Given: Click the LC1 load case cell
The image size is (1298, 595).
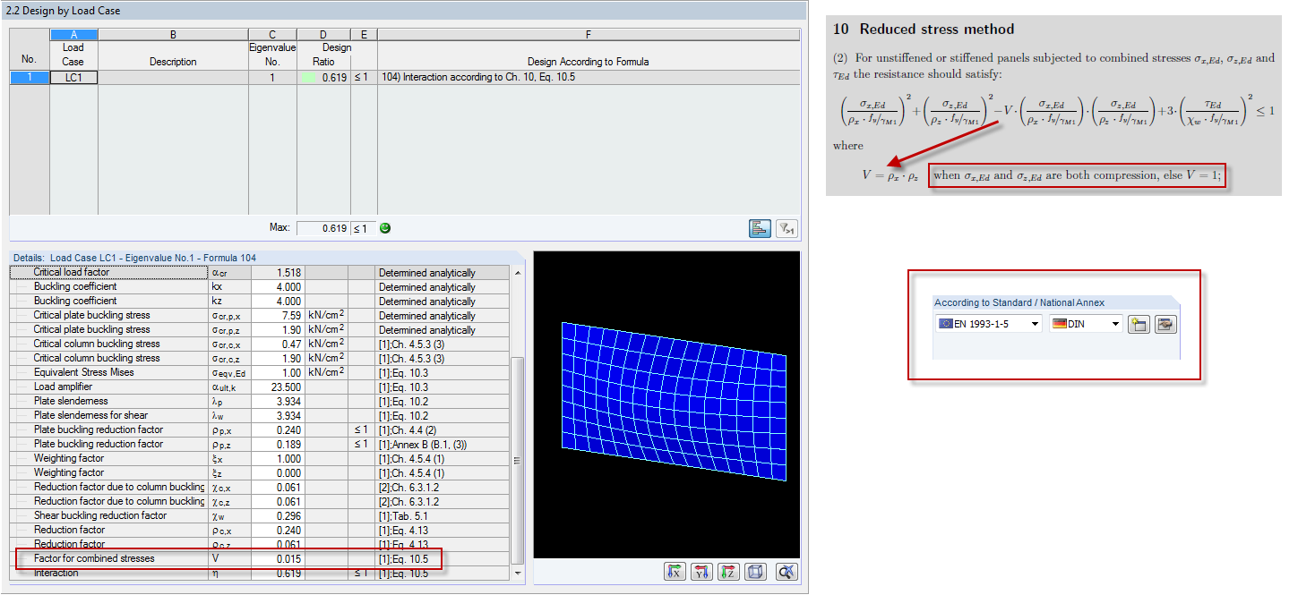Looking at the screenshot, I should pos(73,78).
